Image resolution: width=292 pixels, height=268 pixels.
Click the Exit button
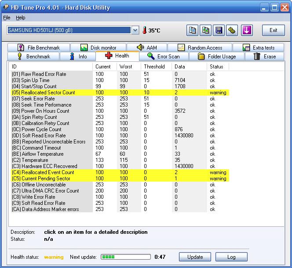[273, 30]
